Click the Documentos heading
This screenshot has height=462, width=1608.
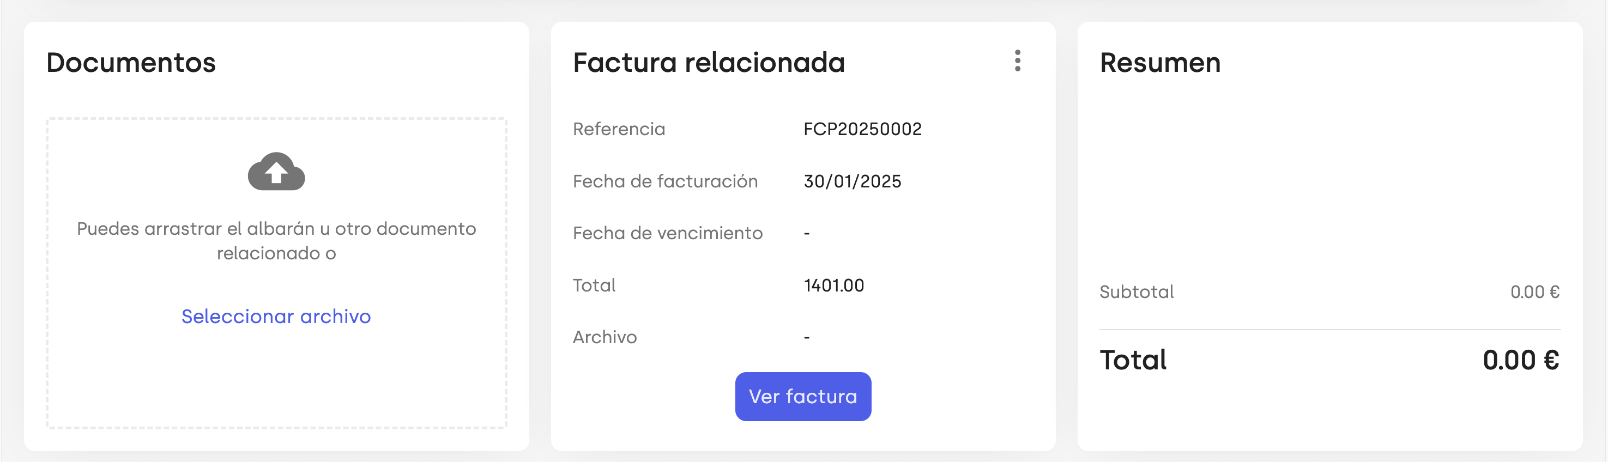tap(131, 63)
